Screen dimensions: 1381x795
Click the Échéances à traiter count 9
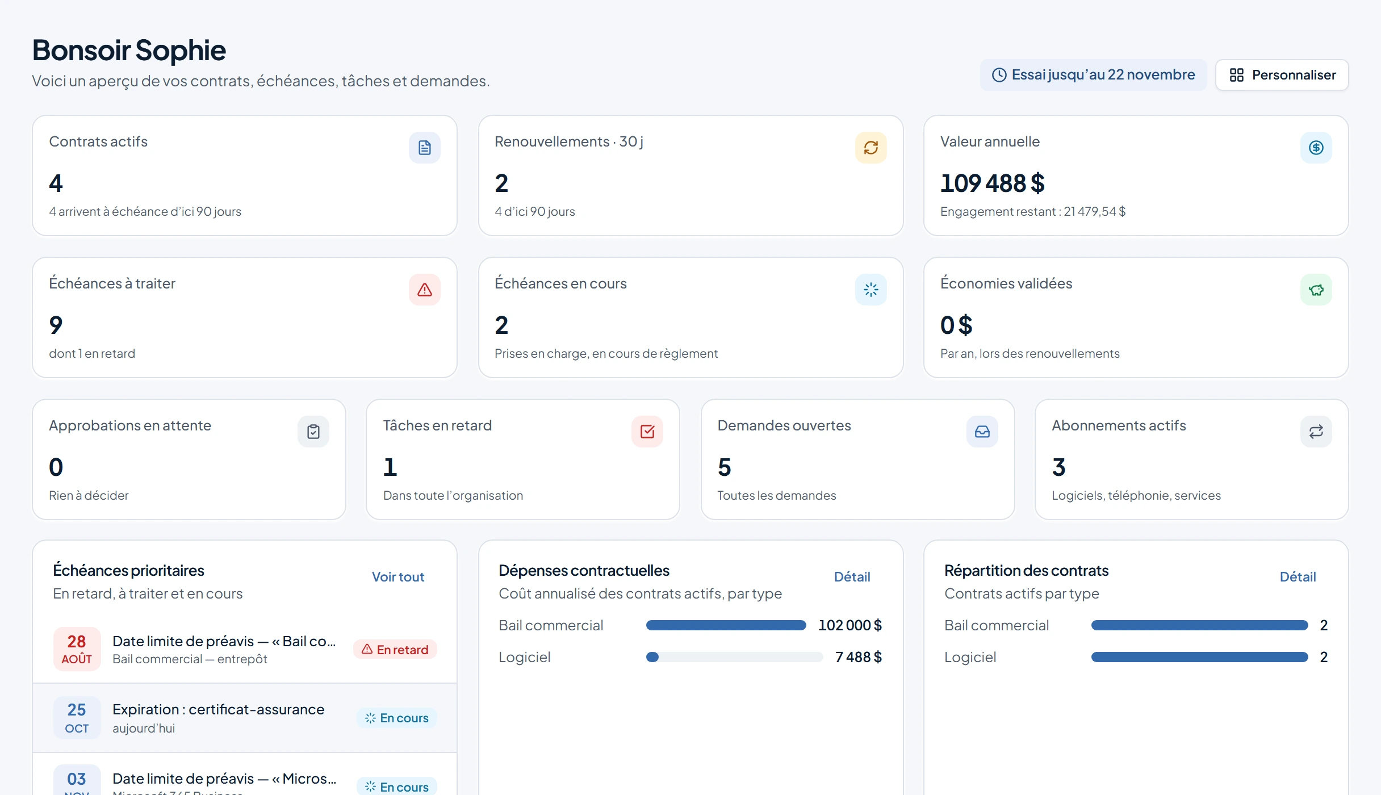coord(56,325)
